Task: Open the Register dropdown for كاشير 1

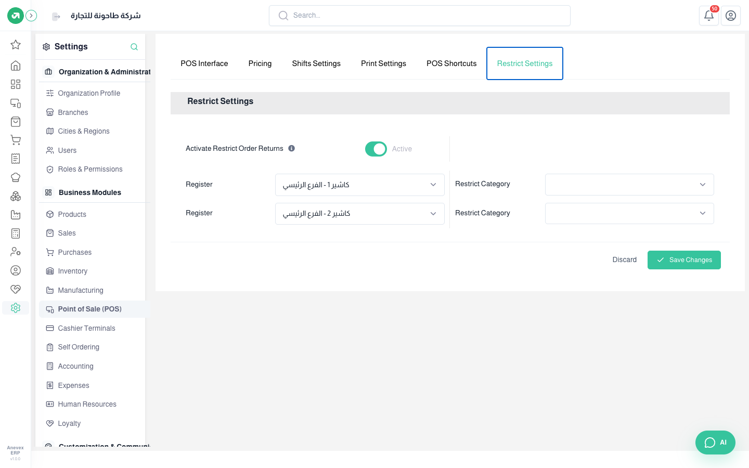Action: pos(359,185)
